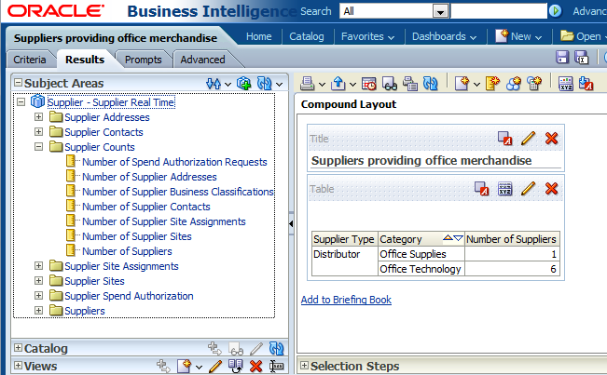Click the Refresh results icon in toolbar
607x375 pixels.
(431, 83)
